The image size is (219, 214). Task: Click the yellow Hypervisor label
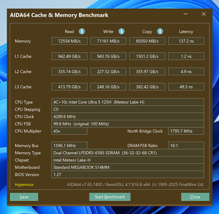pyautogui.click(x=24, y=185)
